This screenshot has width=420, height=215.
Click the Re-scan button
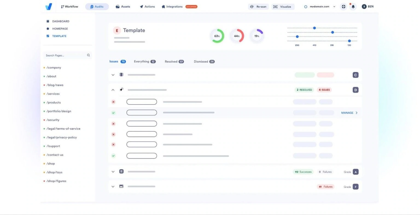click(x=258, y=7)
